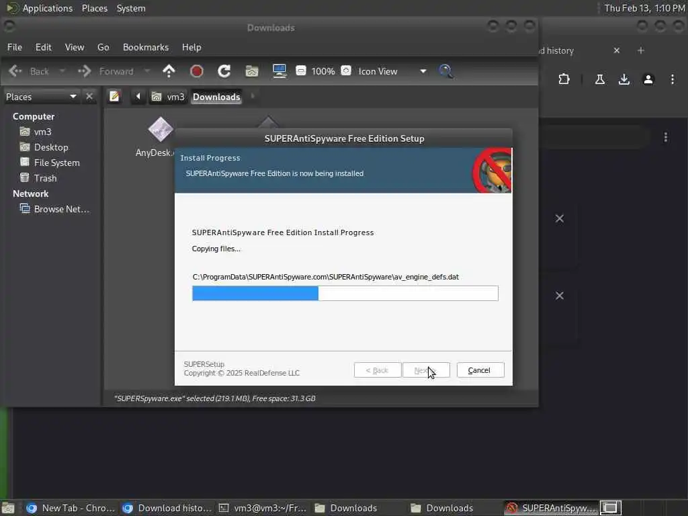Viewport: 688px width, 516px height.
Task: Open Chrome three-dot menu
Action: point(672,79)
